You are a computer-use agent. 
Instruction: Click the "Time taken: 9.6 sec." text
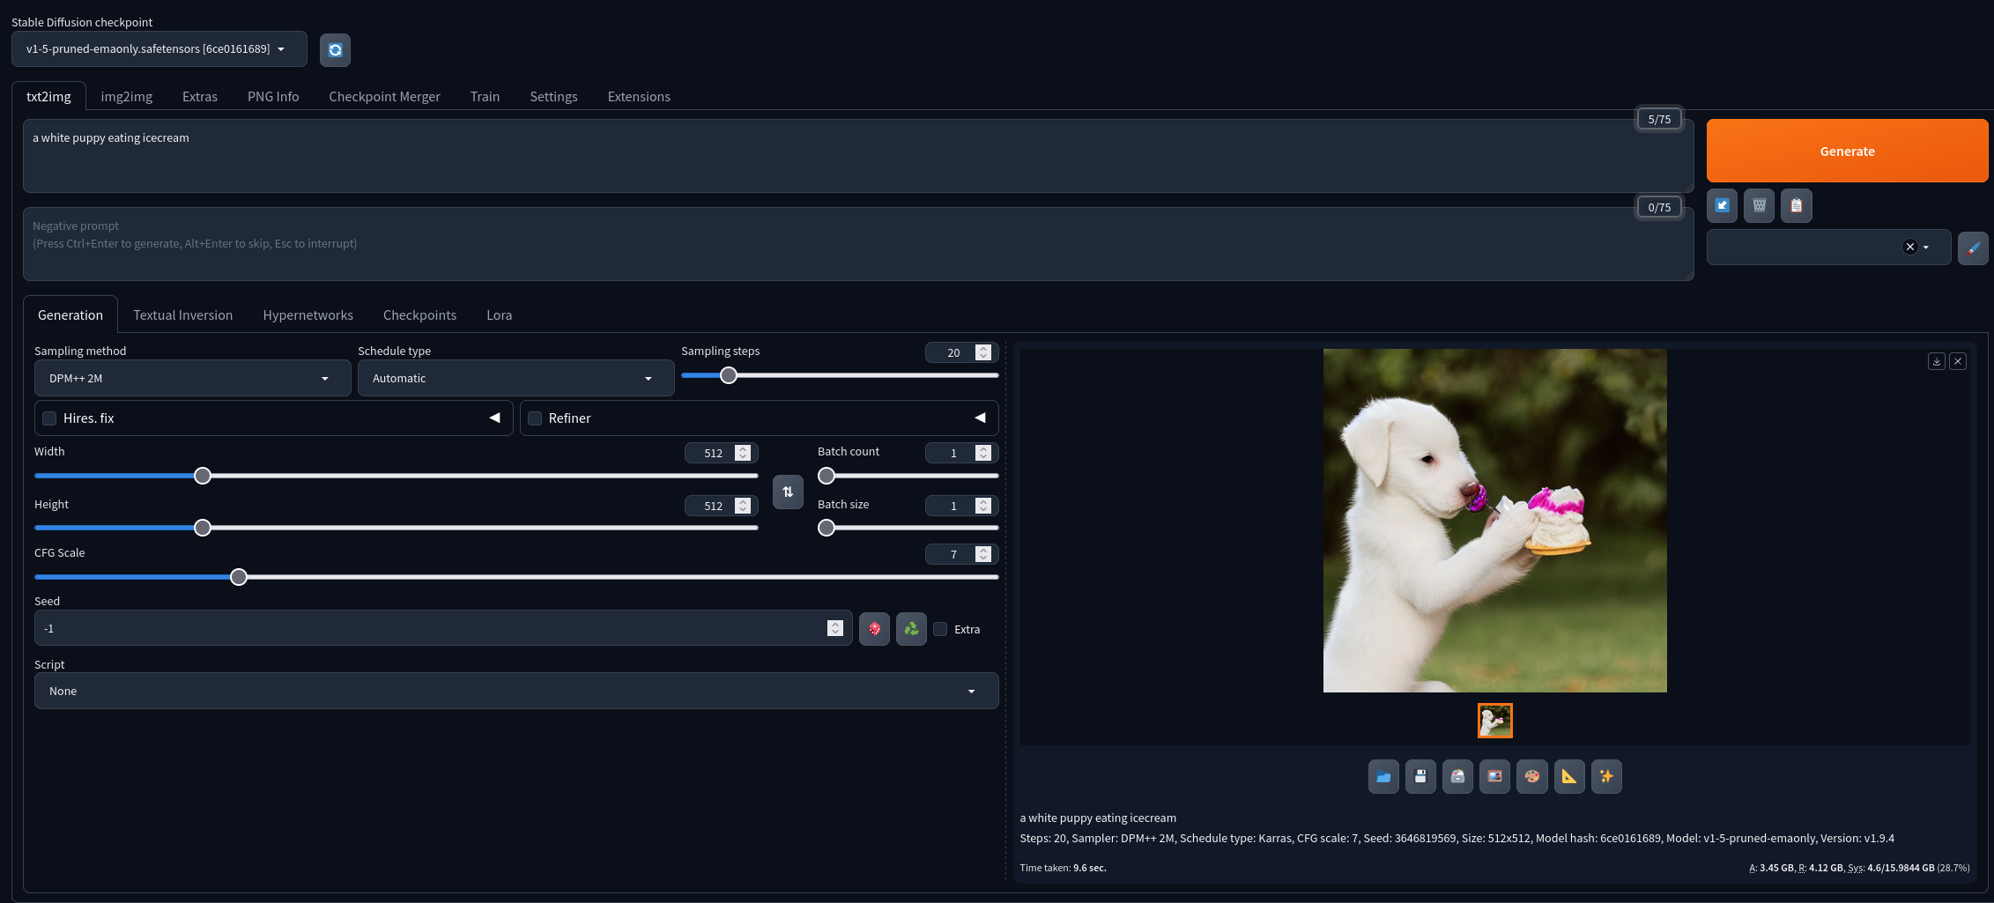(x=1063, y=868)
